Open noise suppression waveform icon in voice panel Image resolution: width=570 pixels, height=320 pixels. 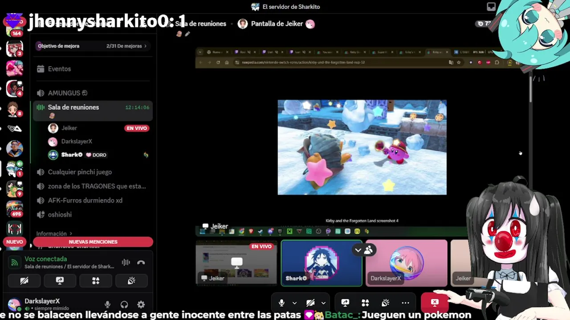(x=126, y=263)
